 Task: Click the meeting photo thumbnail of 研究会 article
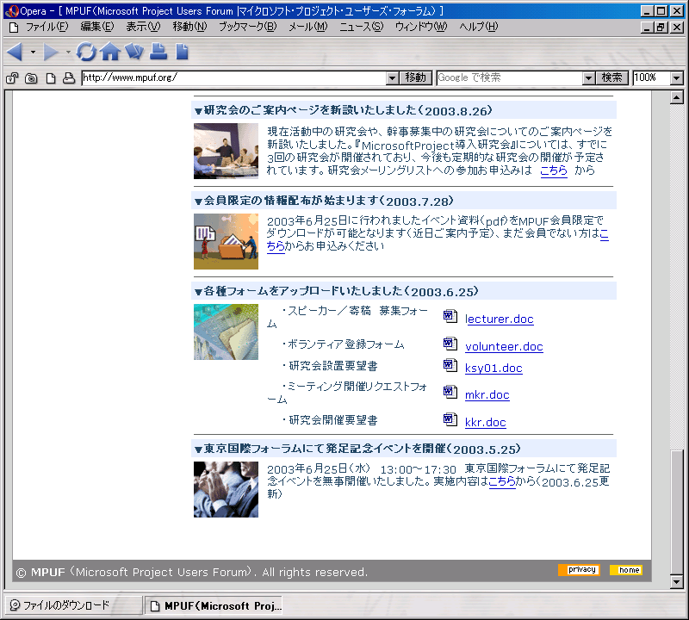click(226, 151)
